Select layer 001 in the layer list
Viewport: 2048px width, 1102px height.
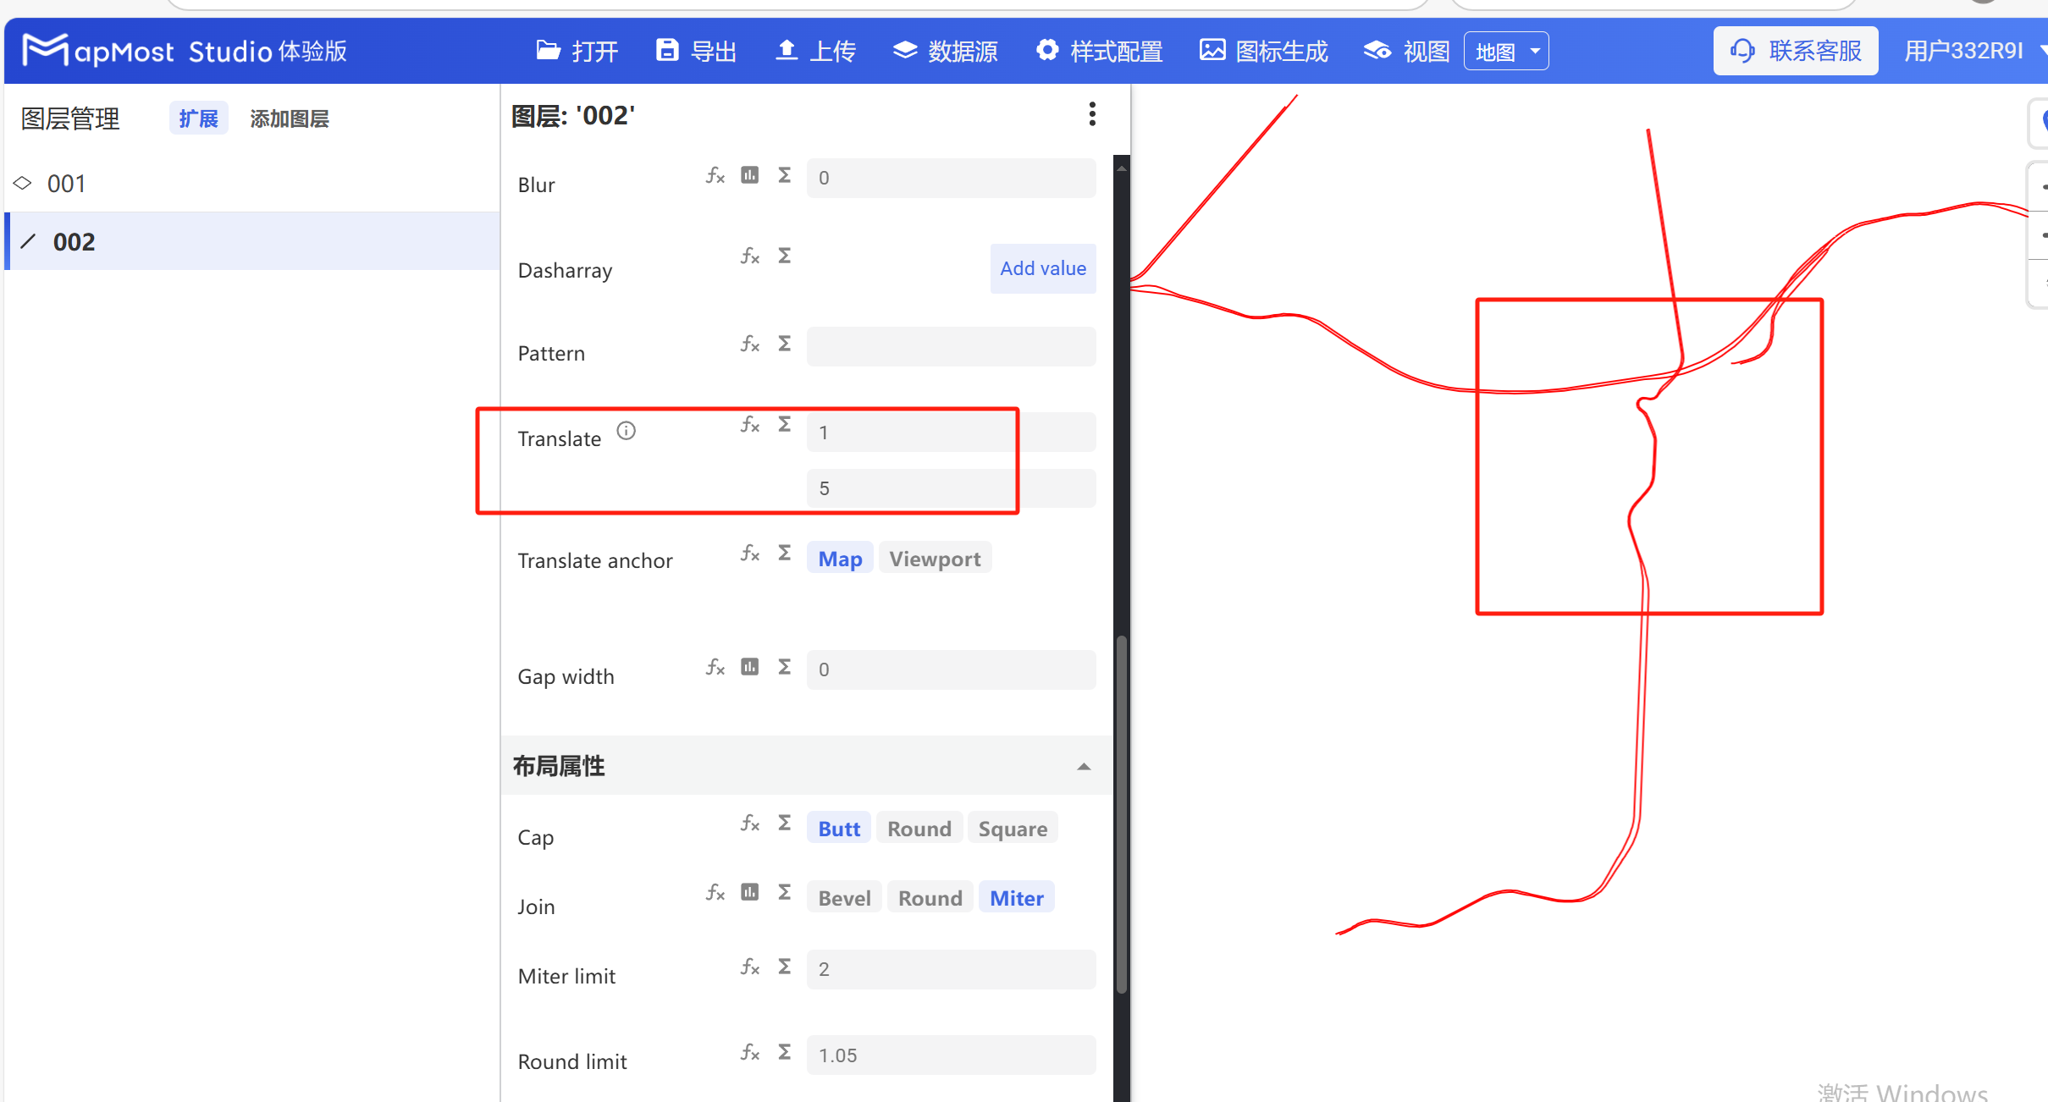tap(66, 183)
